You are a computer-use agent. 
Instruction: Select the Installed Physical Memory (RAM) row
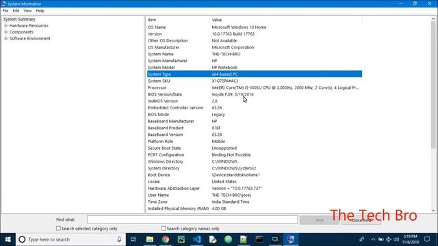pos(255,208)
